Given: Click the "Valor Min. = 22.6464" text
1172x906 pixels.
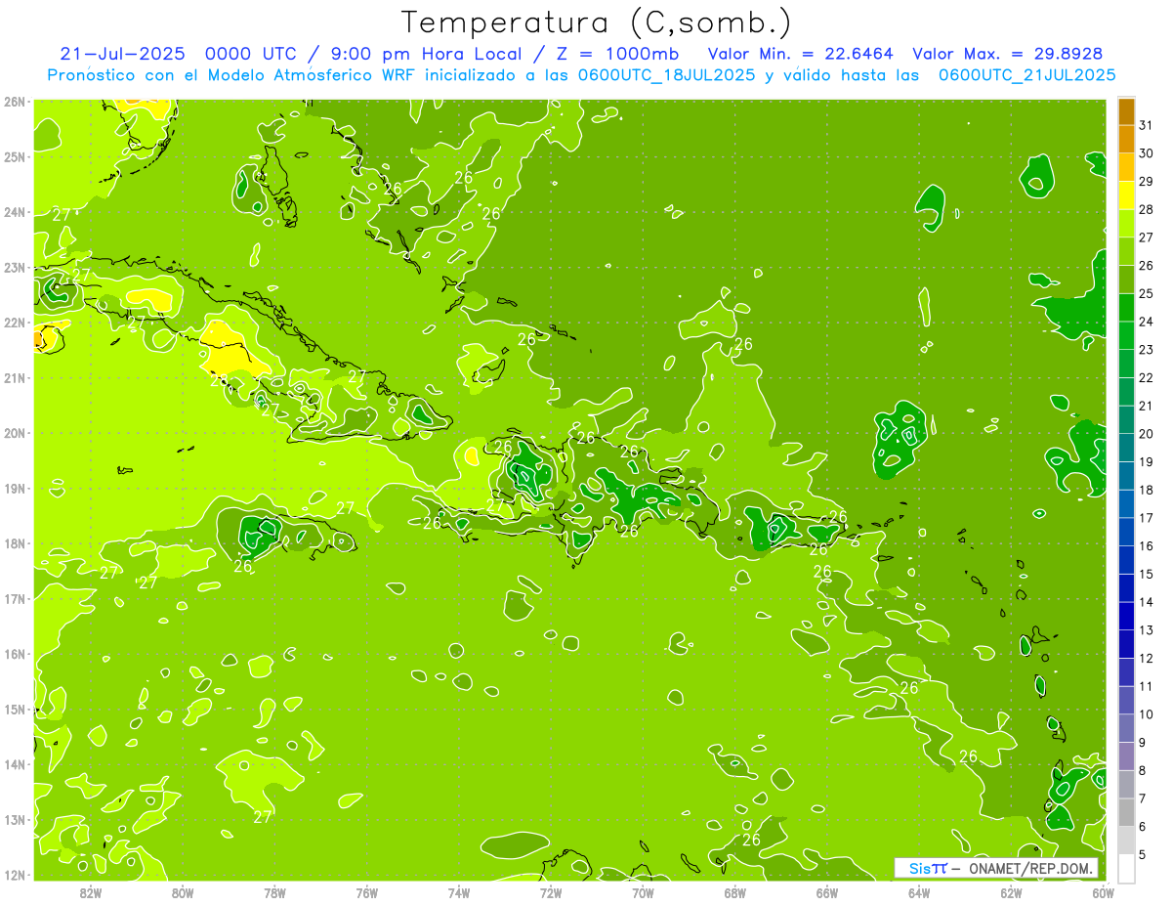Looking at the screenshot, I should point(800,54).
